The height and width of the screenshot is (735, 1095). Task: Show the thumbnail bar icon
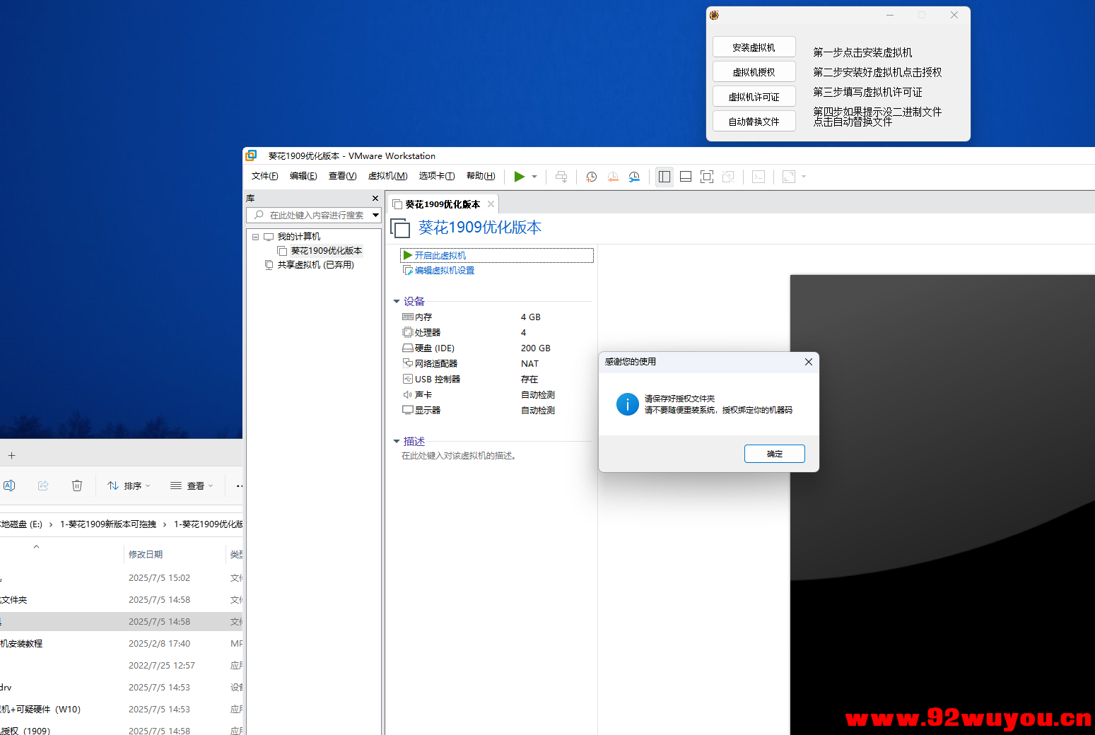[x=685, y=176]
